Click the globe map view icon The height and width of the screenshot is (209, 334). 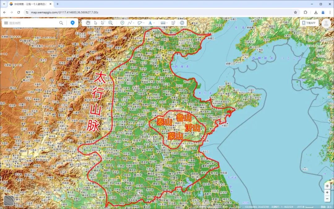point(182,23)
